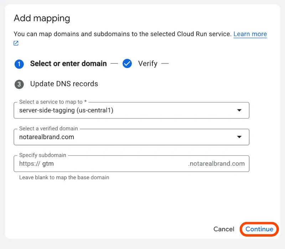Click Continue to proceed with the mapping
This screenshot has height=249, width=285.
[x=259, y=229]
